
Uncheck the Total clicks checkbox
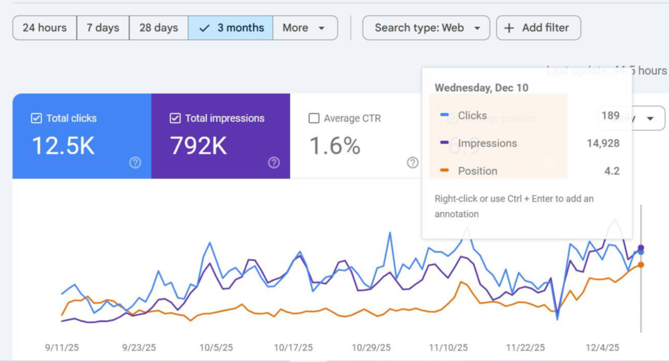[x=37, y=118]
